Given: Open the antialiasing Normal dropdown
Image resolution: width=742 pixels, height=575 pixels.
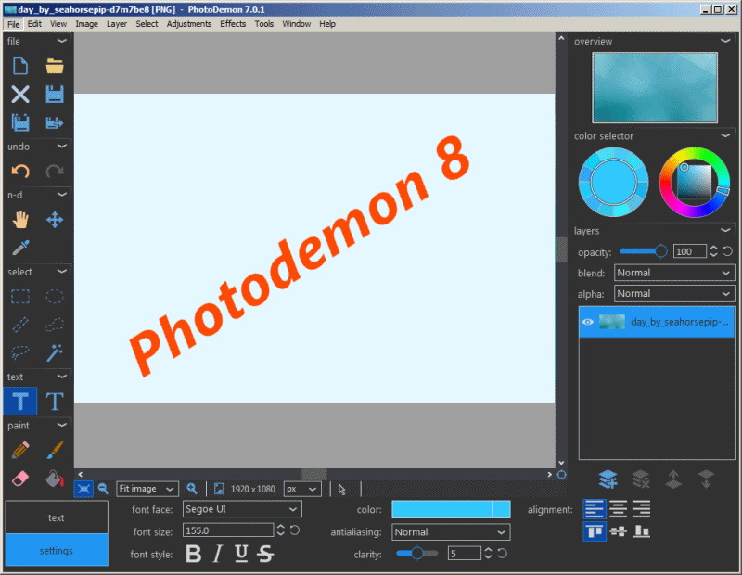Looking at the screenshot, I should click(451, 532).
